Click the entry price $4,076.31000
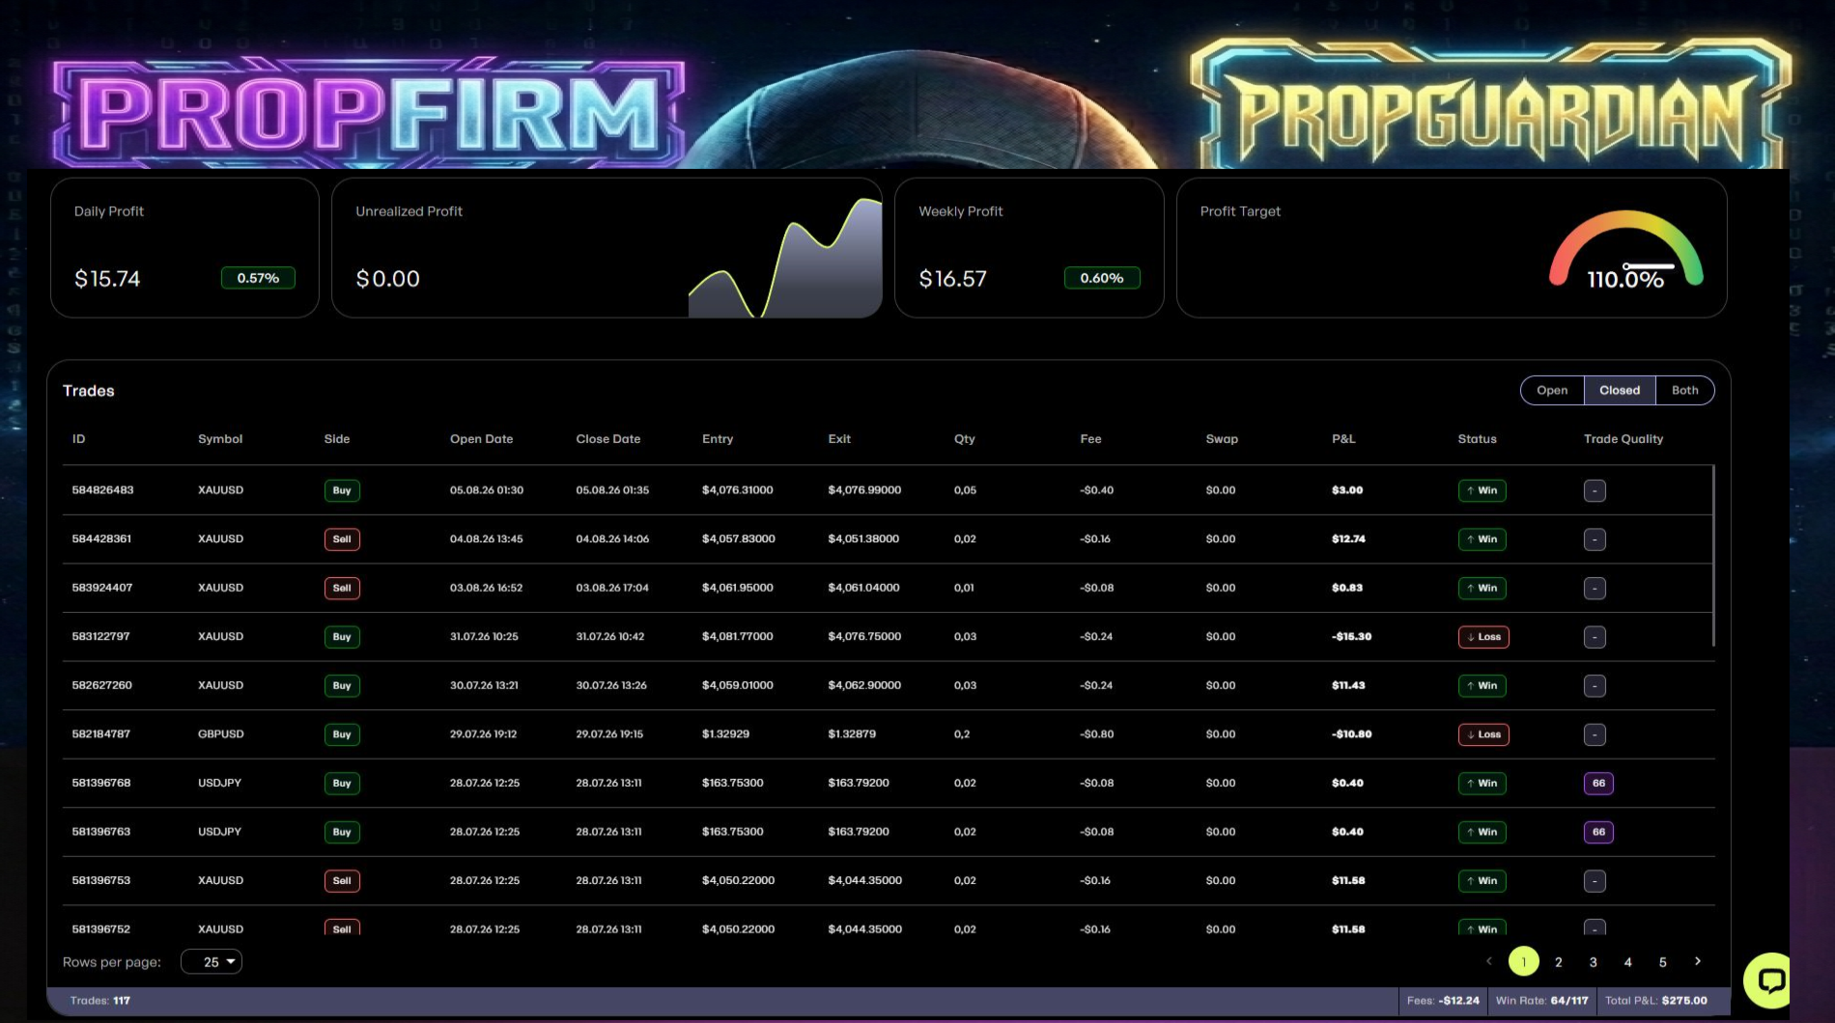Viewport: 1835px width, 1023px height. [738, 490]
